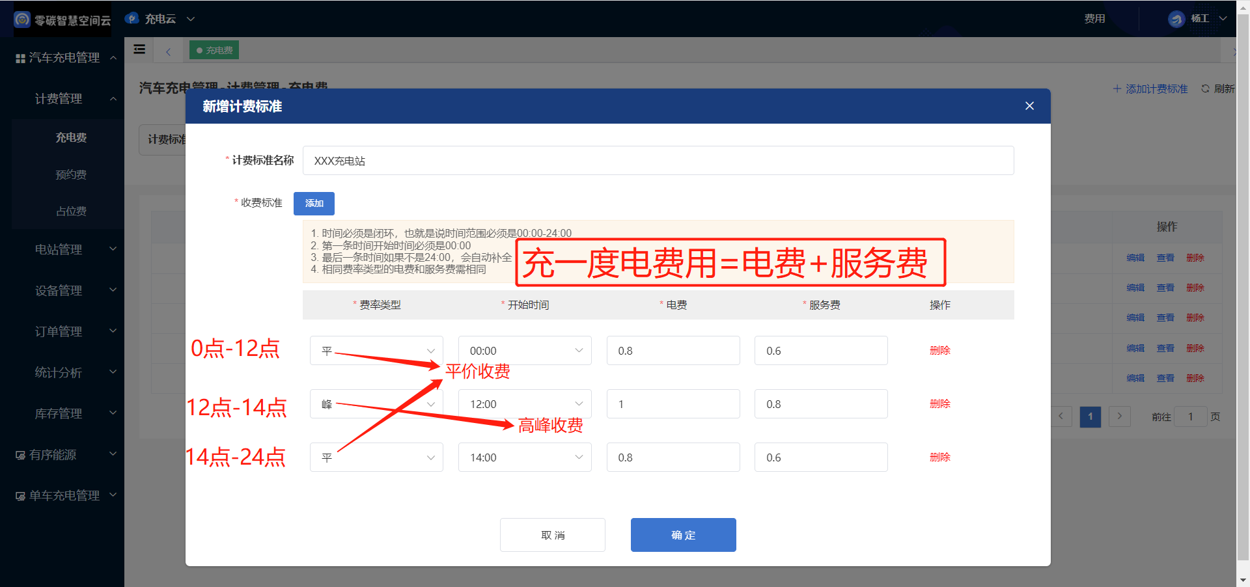Image resolution: width=1250 pixels, height=587 pixels.
Task: Click the 充电云 app icon in header
Action: (x=132, y=19)
